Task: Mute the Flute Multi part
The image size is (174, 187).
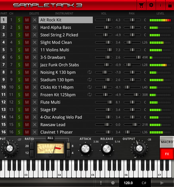Action: tap(27, 102)
